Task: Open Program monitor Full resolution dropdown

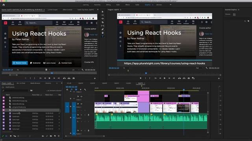Action: click(x=200, y=68)
